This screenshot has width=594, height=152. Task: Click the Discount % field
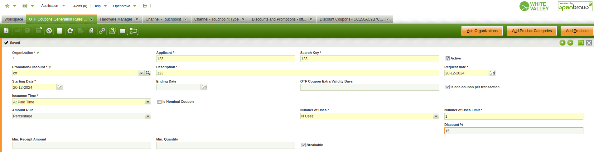click(514, 131)
